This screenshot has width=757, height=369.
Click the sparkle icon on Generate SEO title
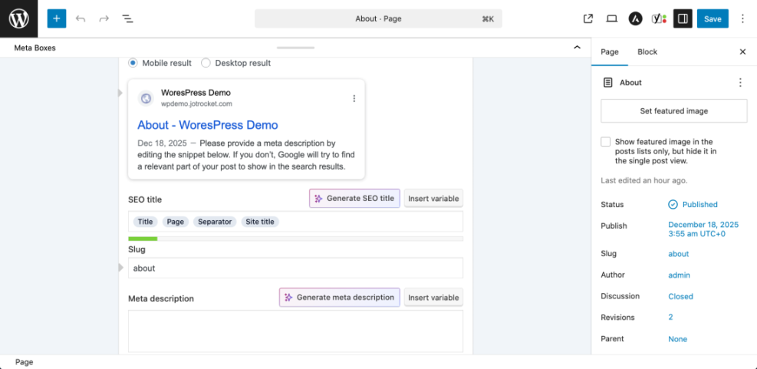pyautogui.click(x=318, y=199)
